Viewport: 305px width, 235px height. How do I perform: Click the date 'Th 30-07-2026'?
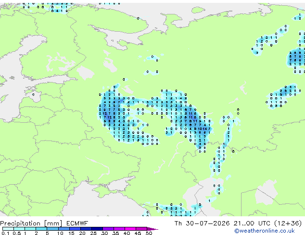(202, 223)
